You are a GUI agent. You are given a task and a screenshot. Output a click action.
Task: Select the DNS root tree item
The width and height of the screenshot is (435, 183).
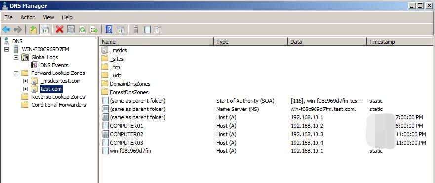click(x=17, y=41)
